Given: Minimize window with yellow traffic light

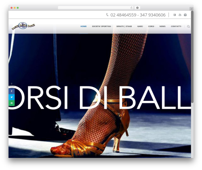Looking at the screenshot, I should [x=15, y=8].
